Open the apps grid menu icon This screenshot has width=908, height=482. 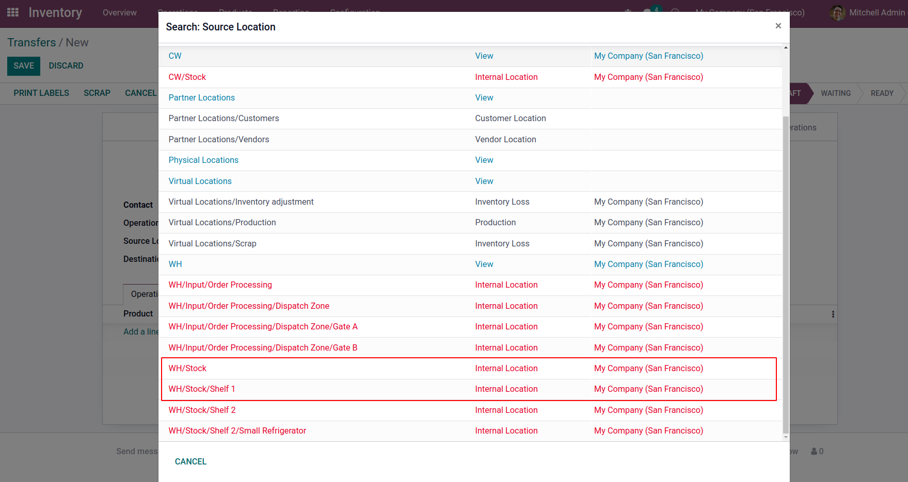[x=13, y=12]
